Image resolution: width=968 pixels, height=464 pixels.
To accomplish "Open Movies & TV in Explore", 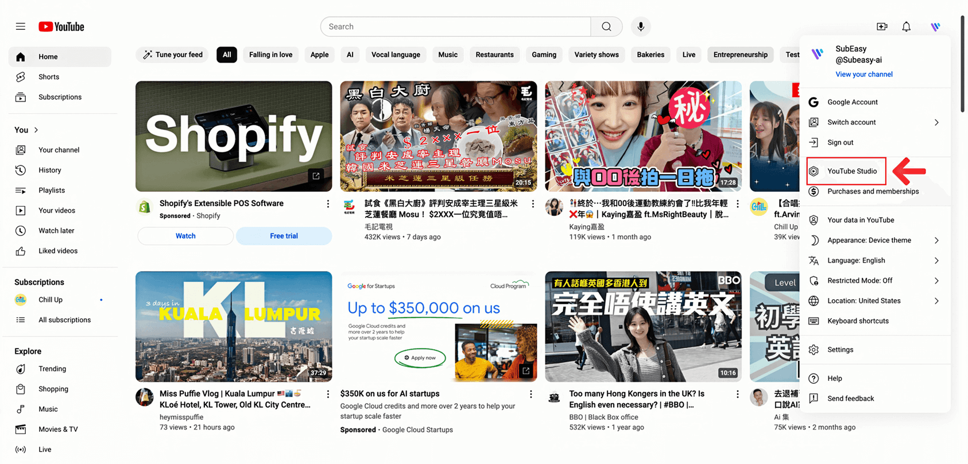I will (x=60, y=429).
